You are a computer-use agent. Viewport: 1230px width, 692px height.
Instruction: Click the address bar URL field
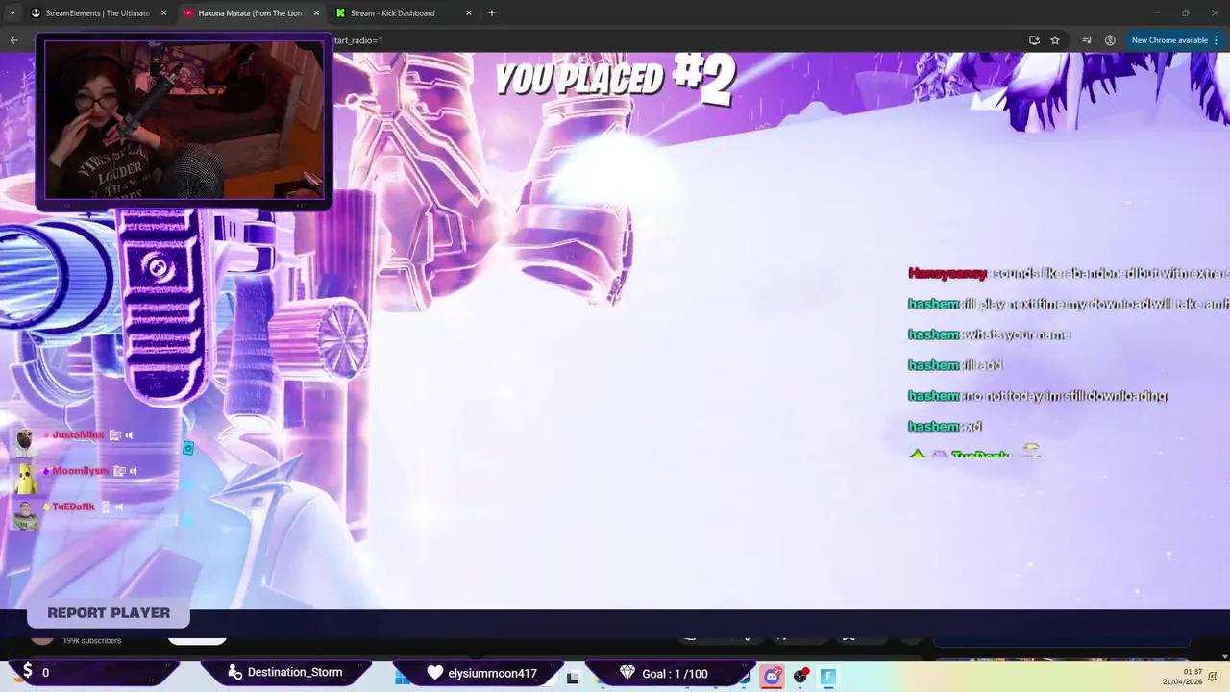pyautogui.click(x=673, y=40)
